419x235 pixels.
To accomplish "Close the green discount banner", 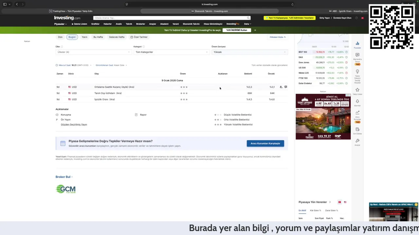I will 255,30.
